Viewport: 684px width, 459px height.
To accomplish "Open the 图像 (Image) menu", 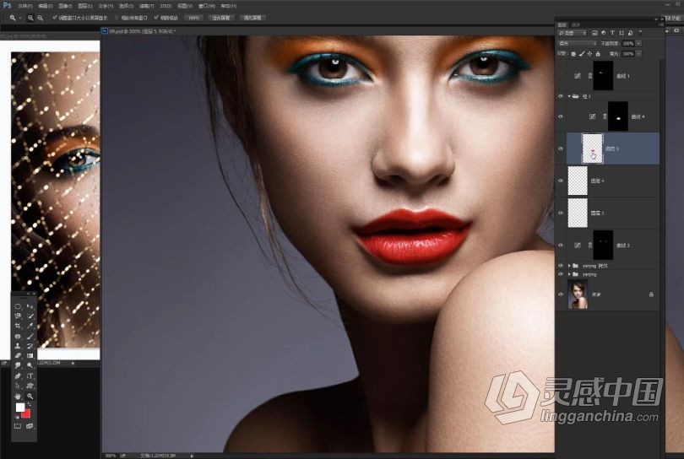I will [65, 6].
